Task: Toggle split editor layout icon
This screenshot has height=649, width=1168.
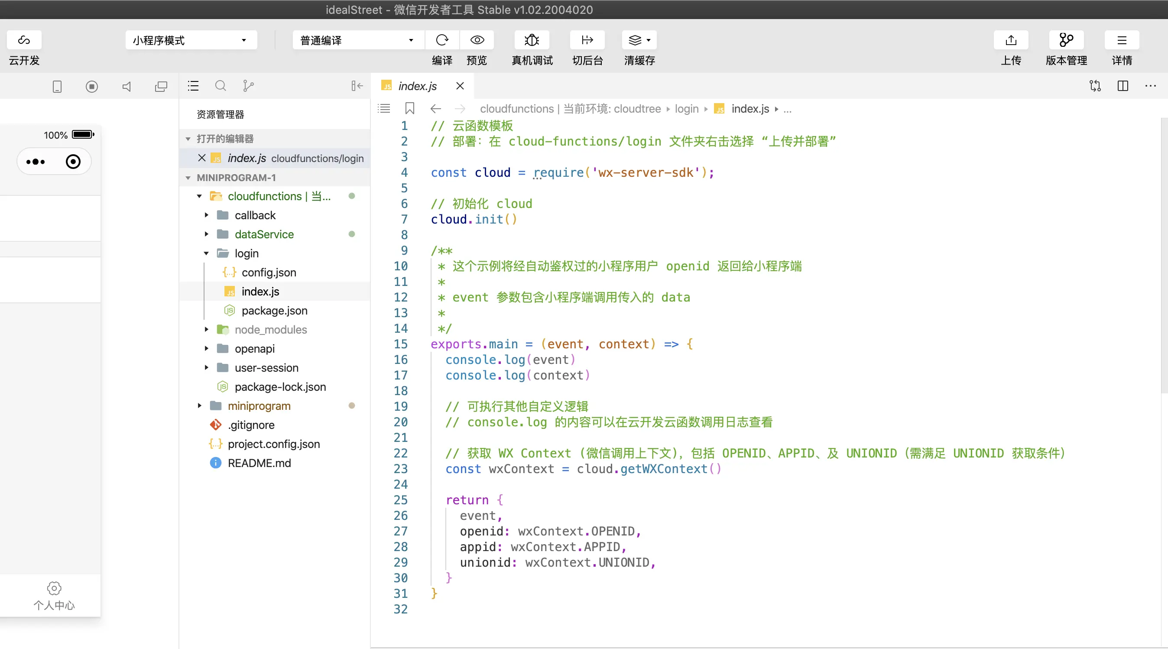Action: pos(1123,86)
